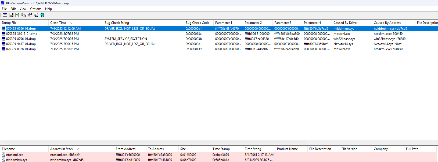Click the Time String column header
438x162 pixels.
click(259, 149)
